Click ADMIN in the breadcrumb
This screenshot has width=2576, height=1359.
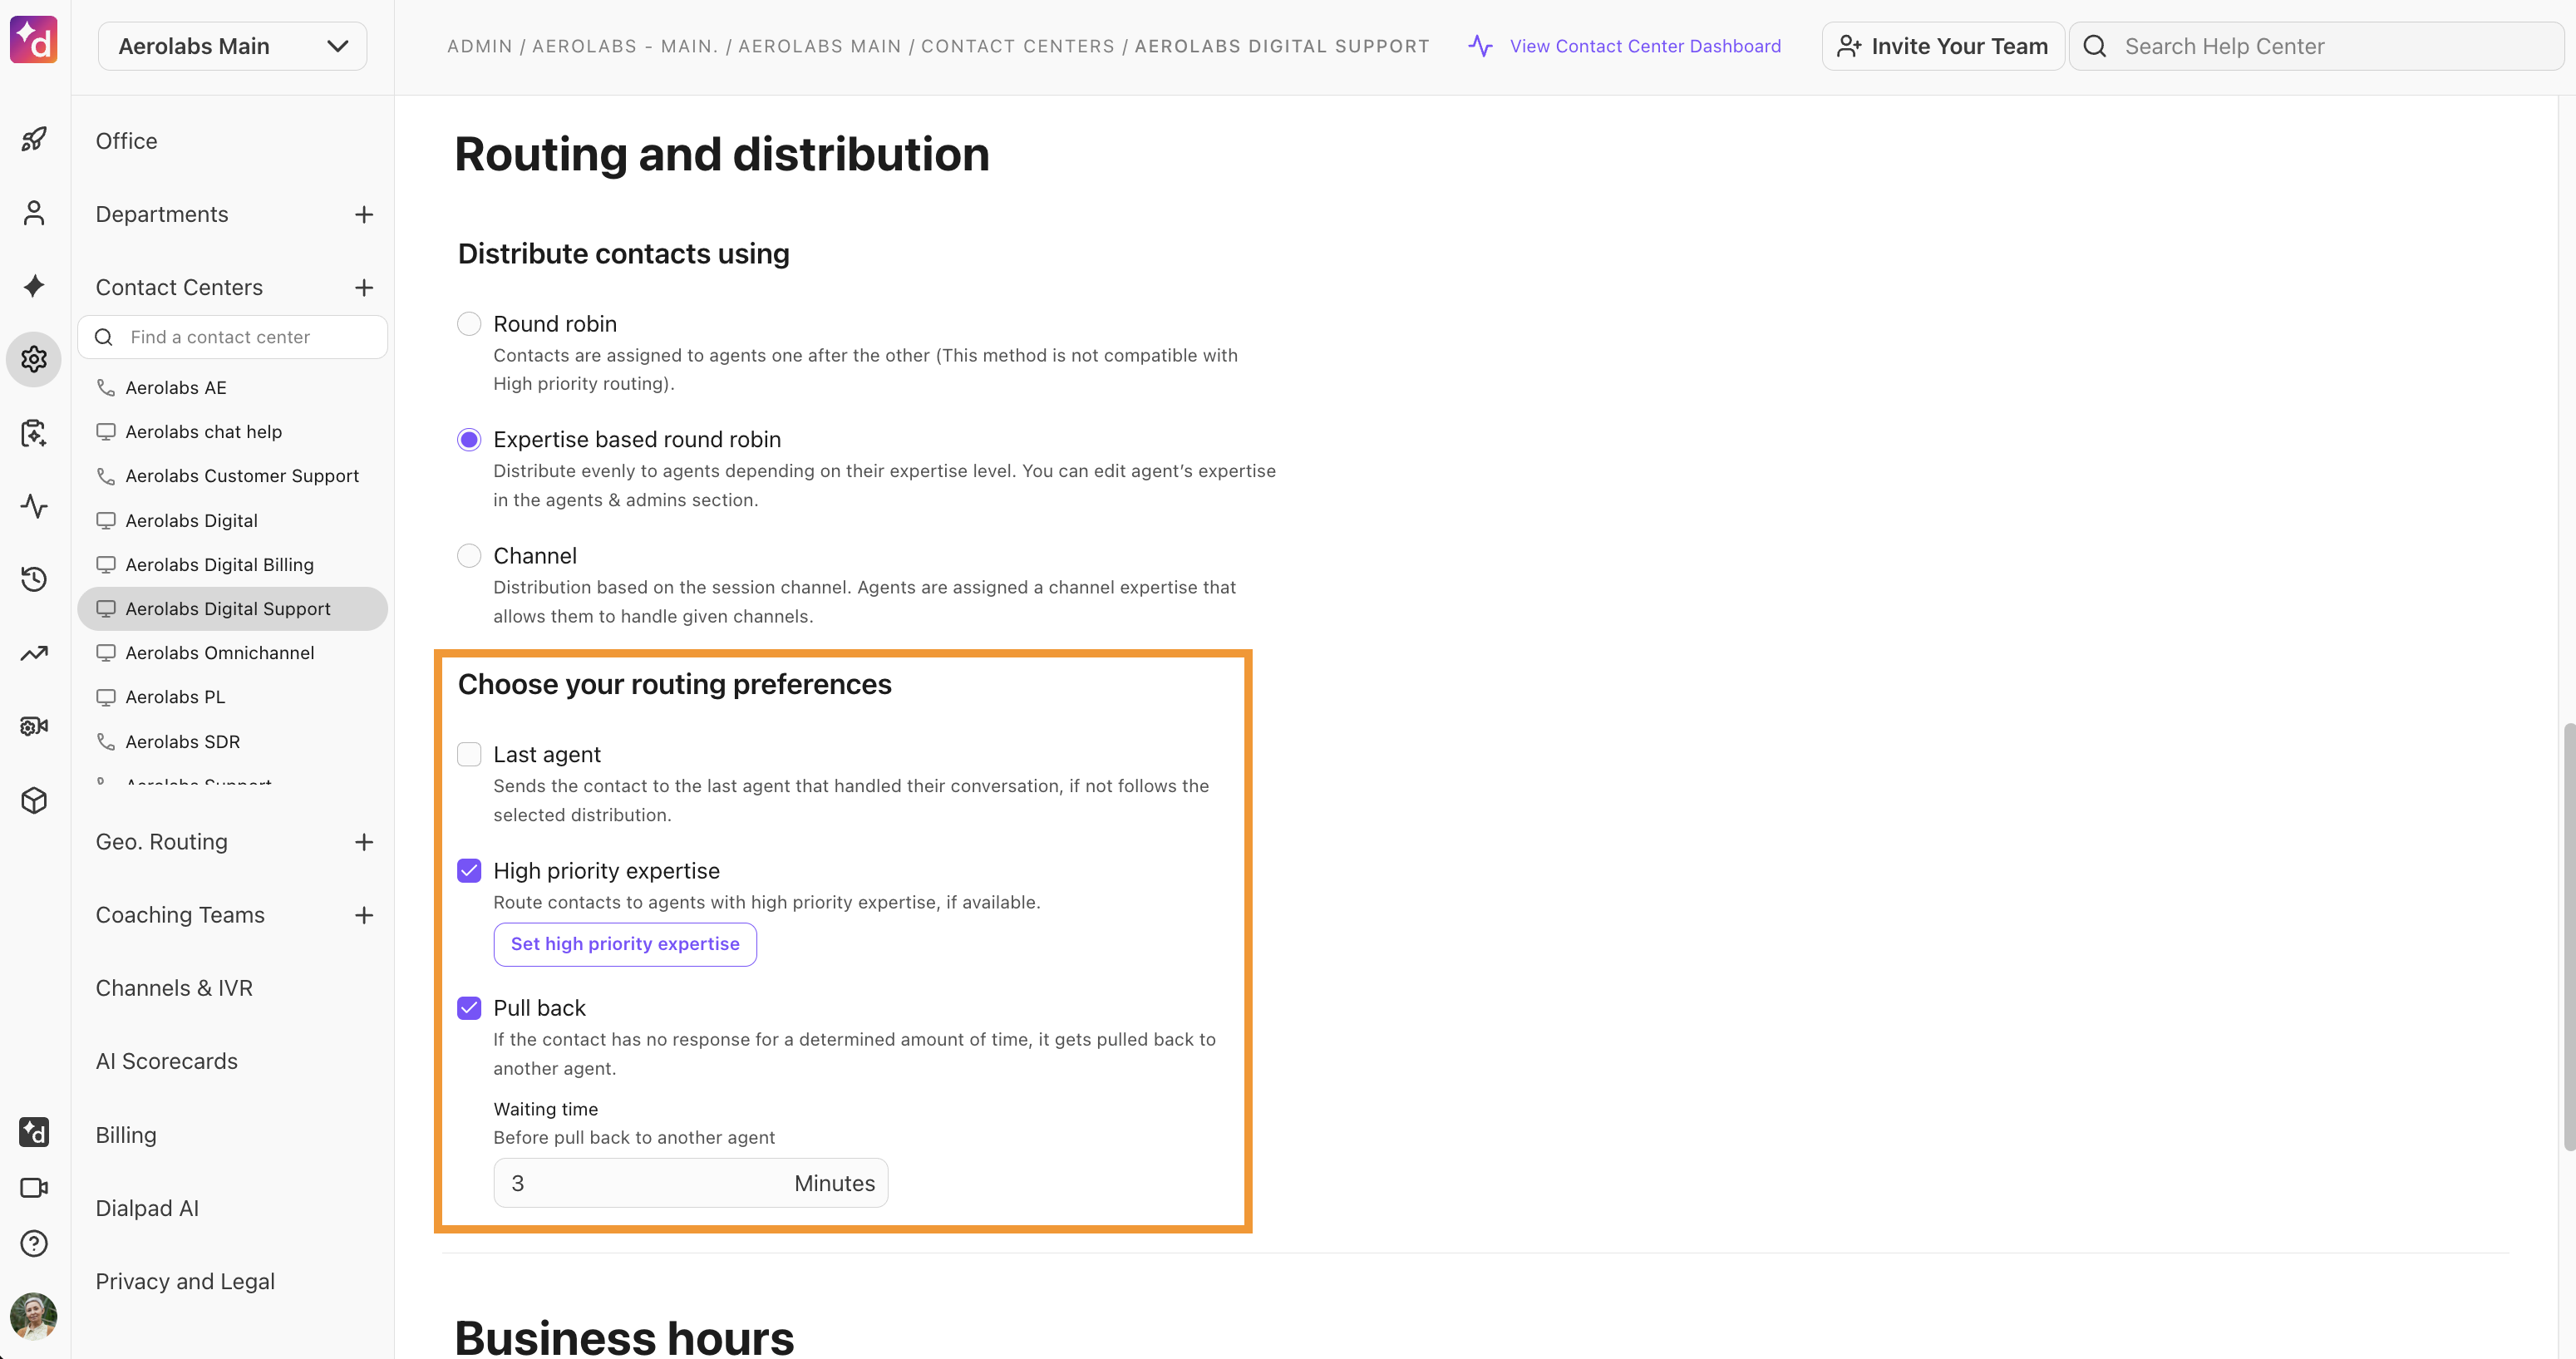[479, 46]
